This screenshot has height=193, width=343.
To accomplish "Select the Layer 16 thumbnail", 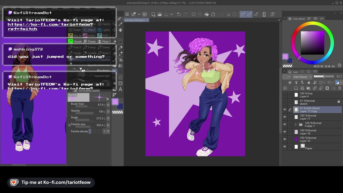I will [296, 132].
